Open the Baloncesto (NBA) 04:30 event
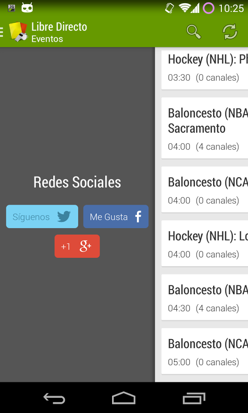248x413 pixels. point(205,297)
